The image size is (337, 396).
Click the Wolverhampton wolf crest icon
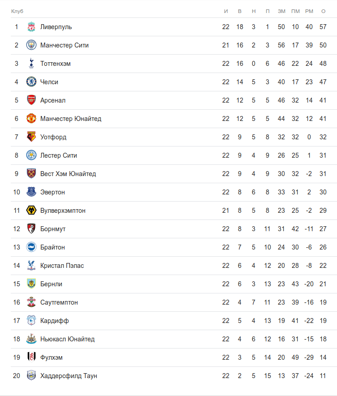(x=31, y=211)
